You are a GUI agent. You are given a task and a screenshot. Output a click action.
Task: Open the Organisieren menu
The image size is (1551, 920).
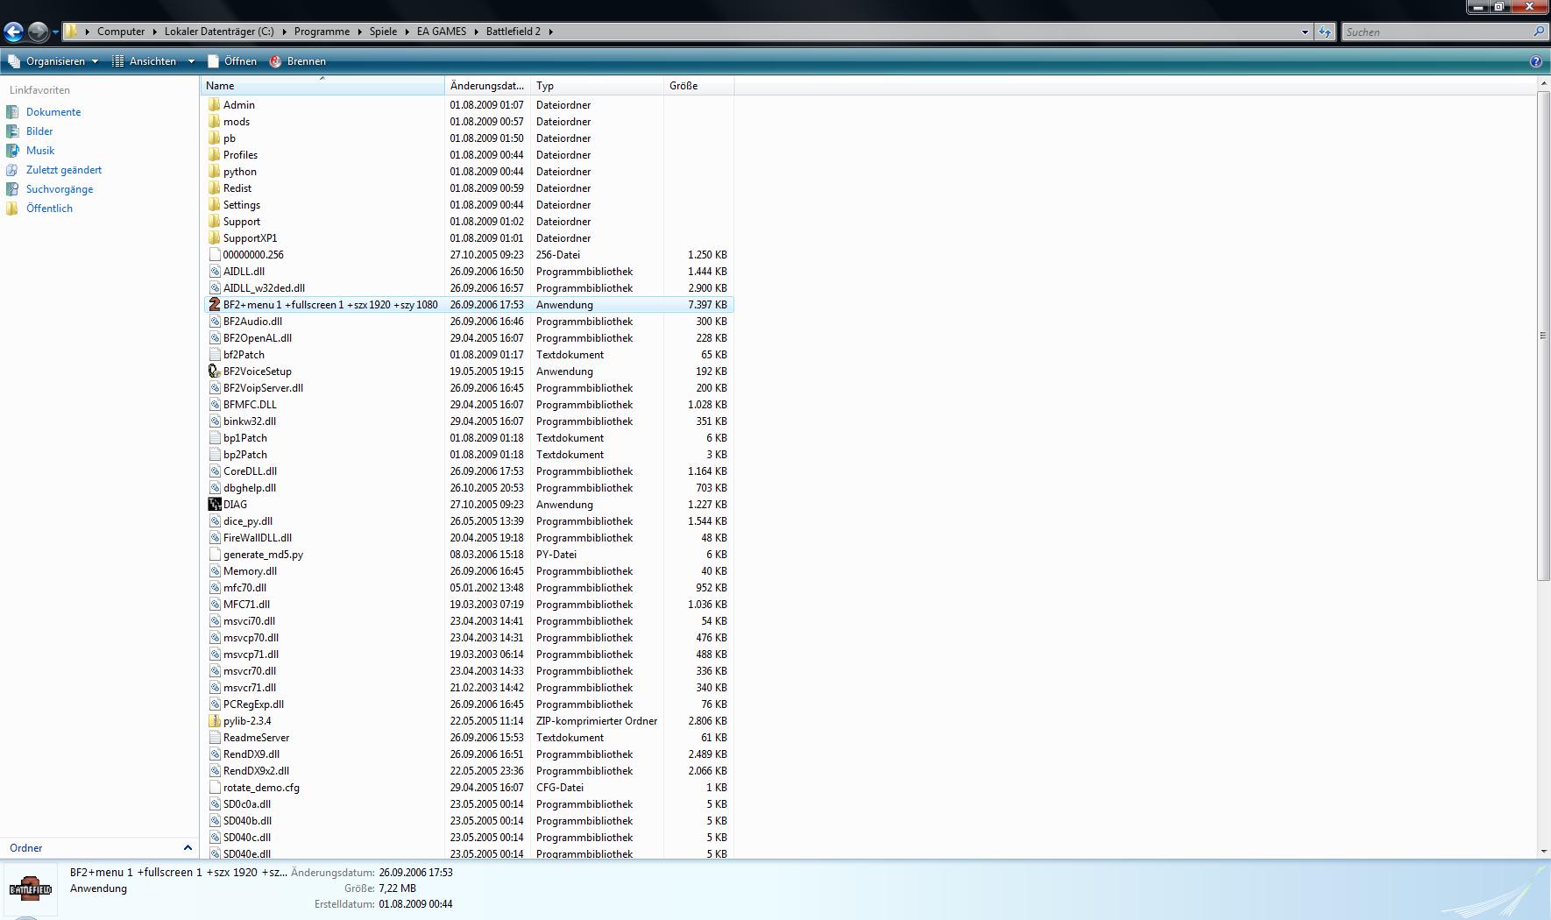[x=53, y=61]
